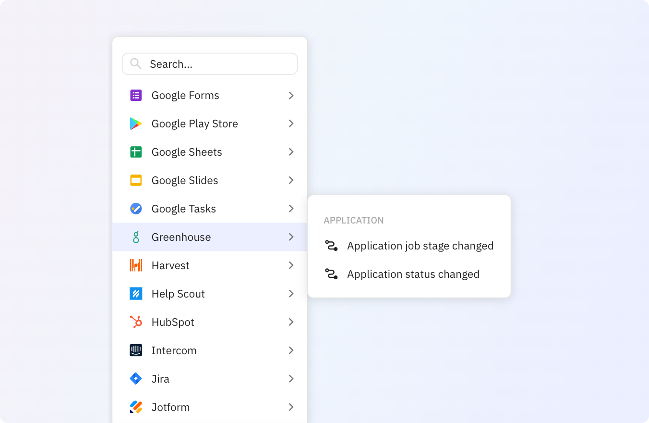The image size is (649, 423).
Task: Click the Google Play Store label
Action: pyautogui.click(x=195, y=124)
